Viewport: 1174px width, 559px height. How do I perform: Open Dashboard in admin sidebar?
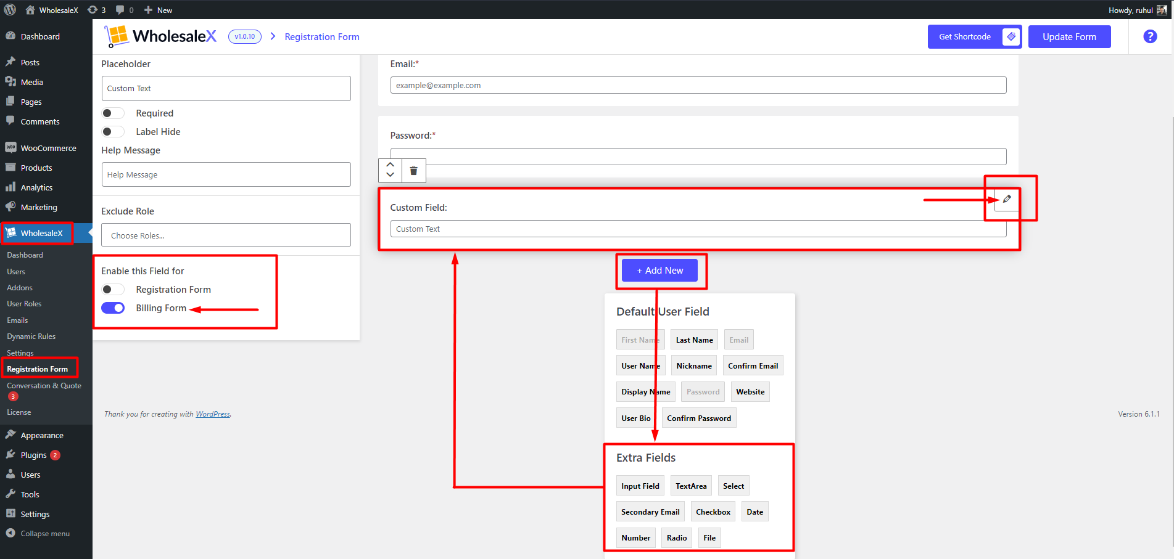pos(40,36)
